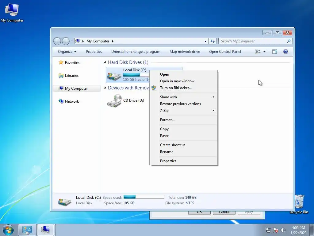Click Open Control Panel

pos(225,52)
